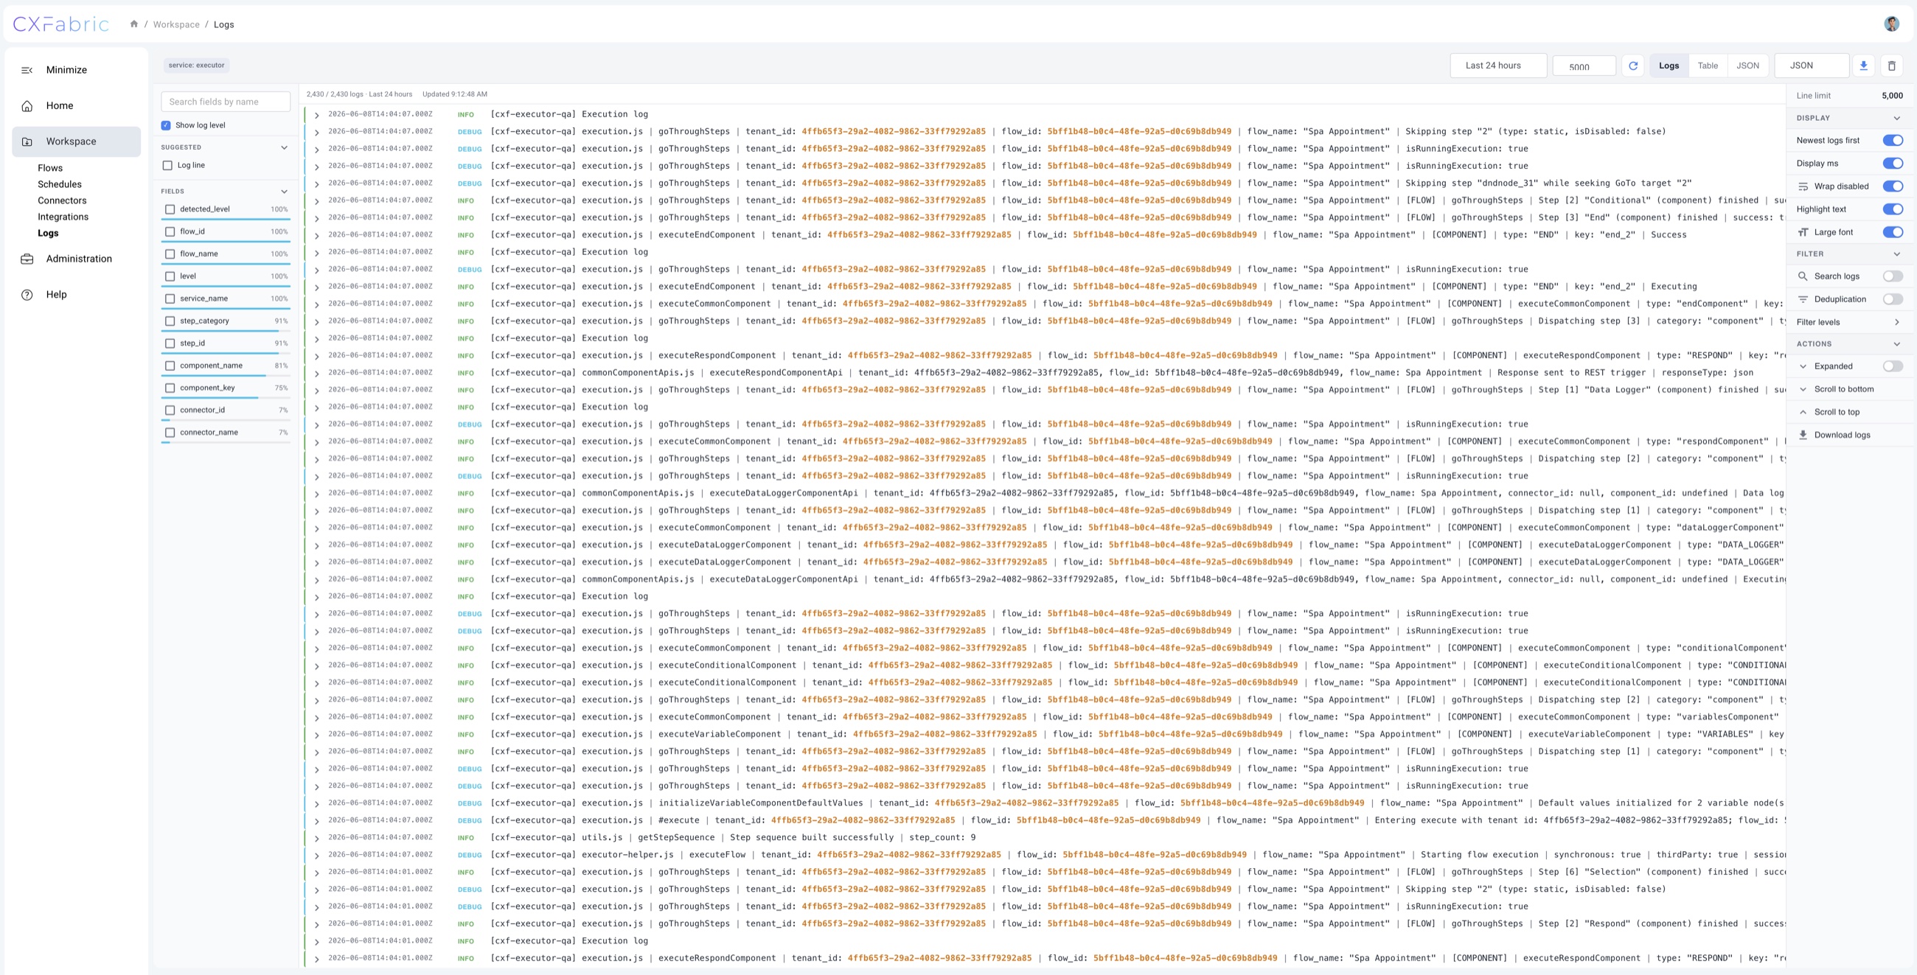1917x975 pixels.
Task: Switch to the Table view tab
Action: [1707, 66]
